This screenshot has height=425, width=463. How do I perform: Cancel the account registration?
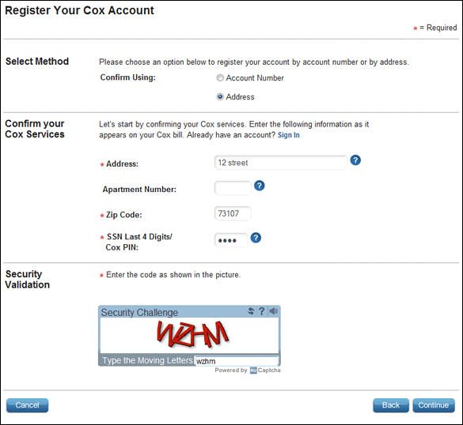[27, 405]
